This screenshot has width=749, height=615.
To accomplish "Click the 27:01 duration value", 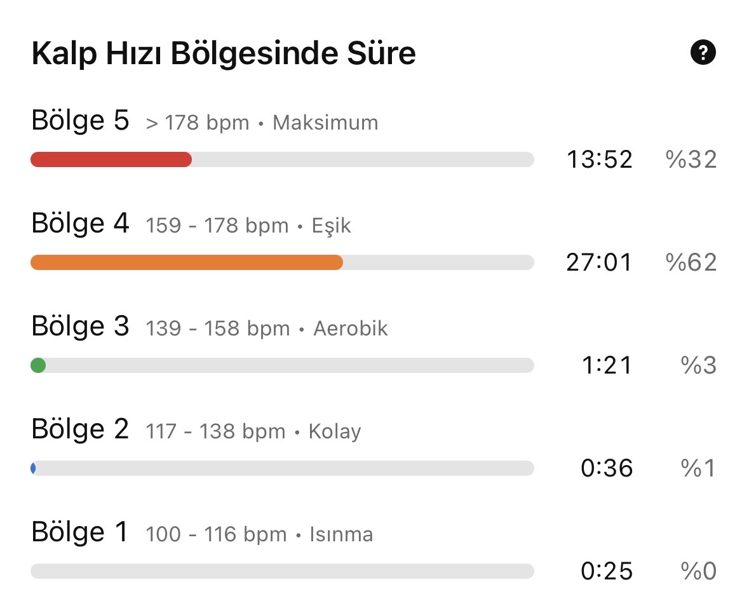I will [599, 262].
